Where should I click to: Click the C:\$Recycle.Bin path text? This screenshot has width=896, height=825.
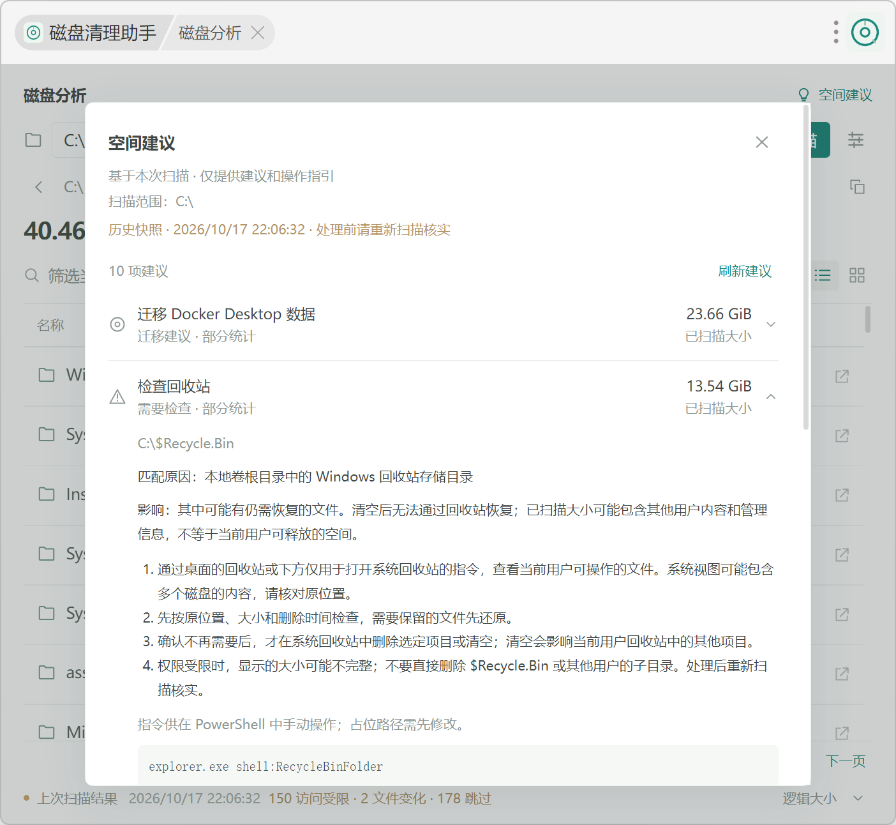click(186, 443)
